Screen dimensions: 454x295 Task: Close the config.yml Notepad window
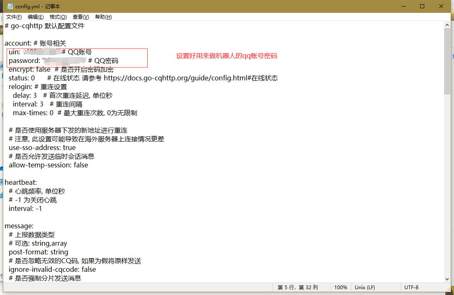coord(441,6)
